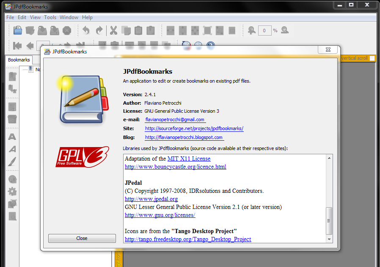Click the libraries list scrollbar thumb
380x267 pixels.
329,221
